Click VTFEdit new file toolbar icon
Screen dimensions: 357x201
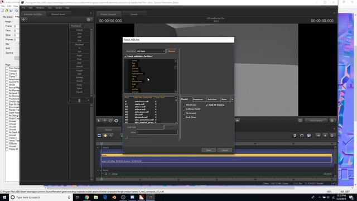point(2,11)
